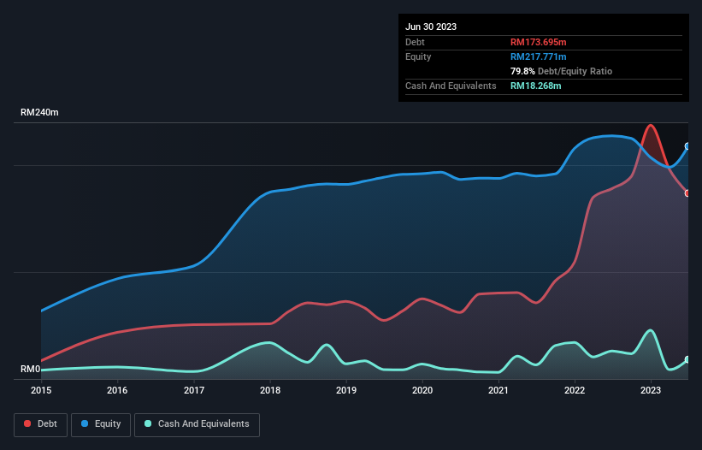Click the RM217.771m equity value
The height and width of the screenshot is (450, 702).
[x=538, y=56]
